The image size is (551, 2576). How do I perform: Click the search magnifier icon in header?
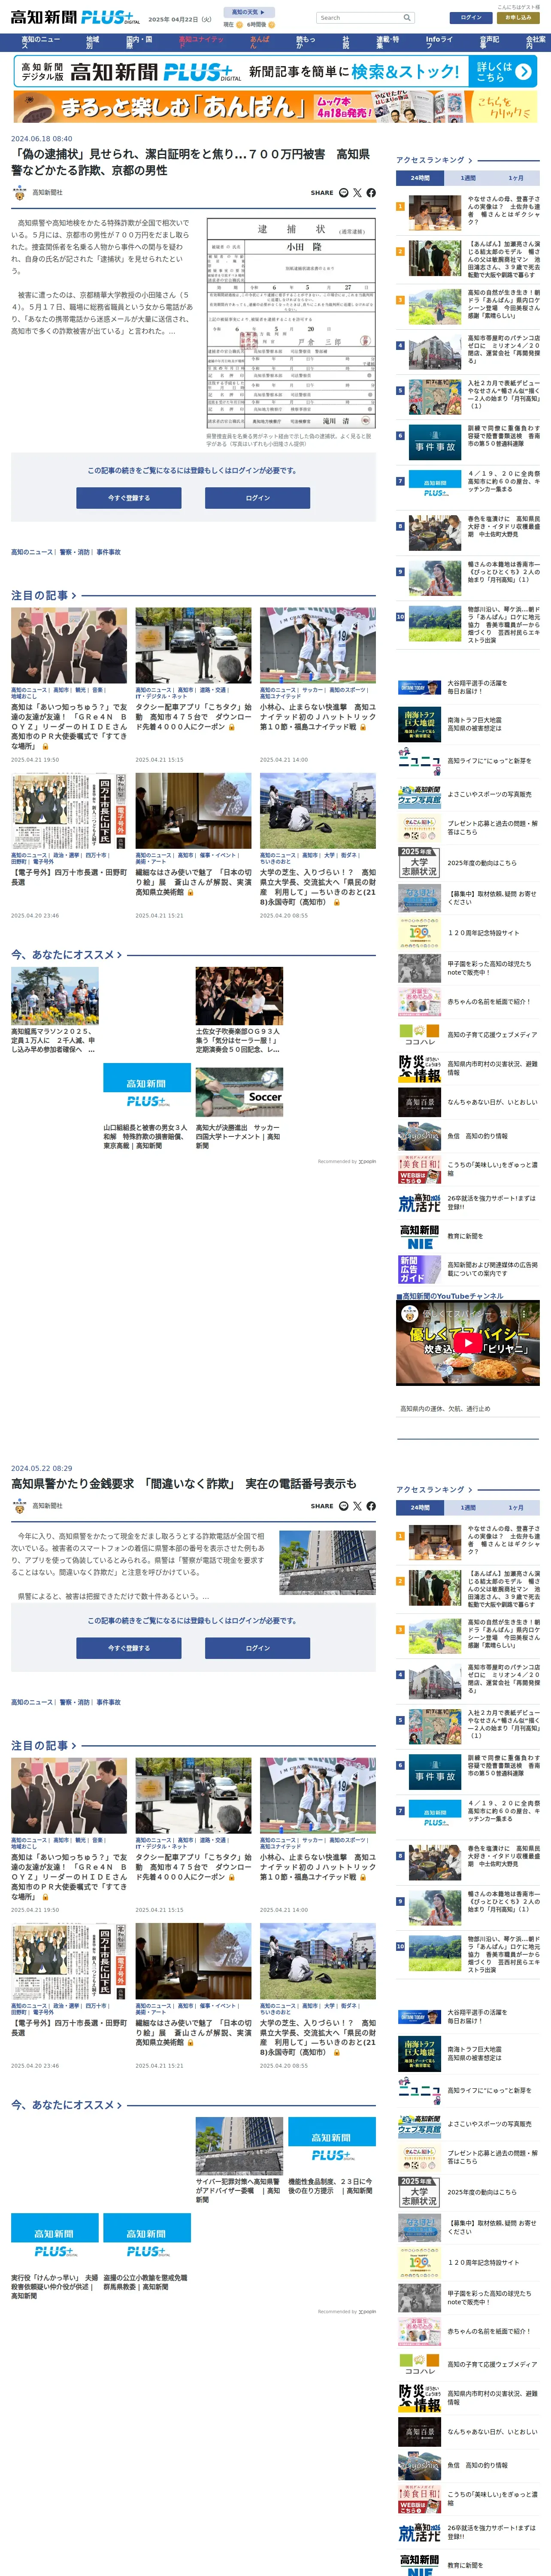(407, 18)
